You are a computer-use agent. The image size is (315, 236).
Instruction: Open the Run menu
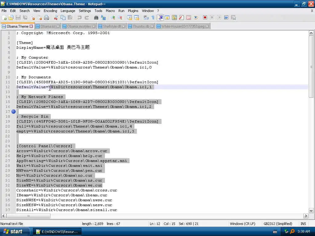point(121,11)
